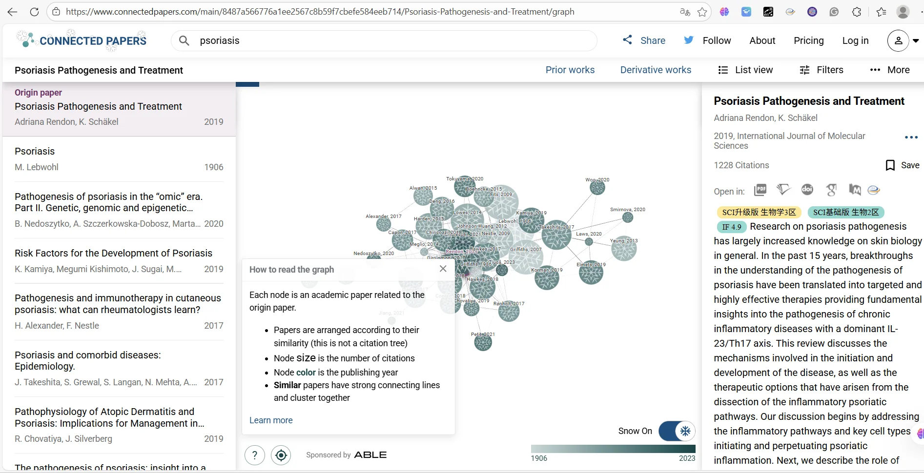Screen dimensions: 924x473
Task: Click Log in
Action: point(855,40)
